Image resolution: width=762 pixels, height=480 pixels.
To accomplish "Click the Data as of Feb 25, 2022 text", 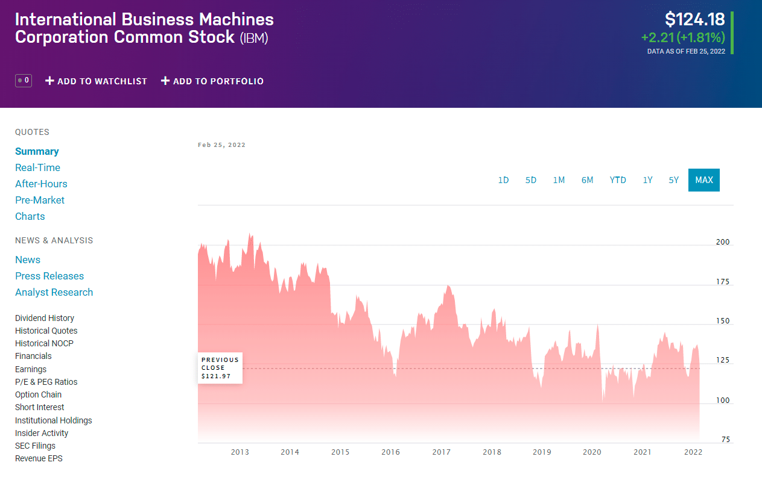I will click(x=686, y=52).
